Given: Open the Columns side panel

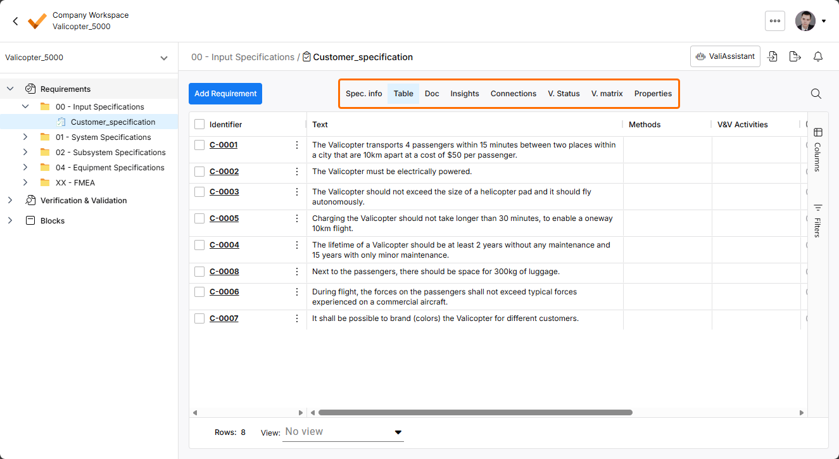Looking at the screenshot, I should click(x=817, y=149).
